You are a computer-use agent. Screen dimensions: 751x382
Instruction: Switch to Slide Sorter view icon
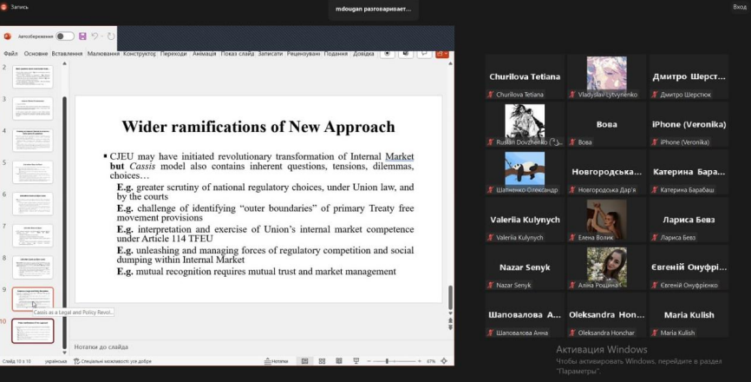322,361
